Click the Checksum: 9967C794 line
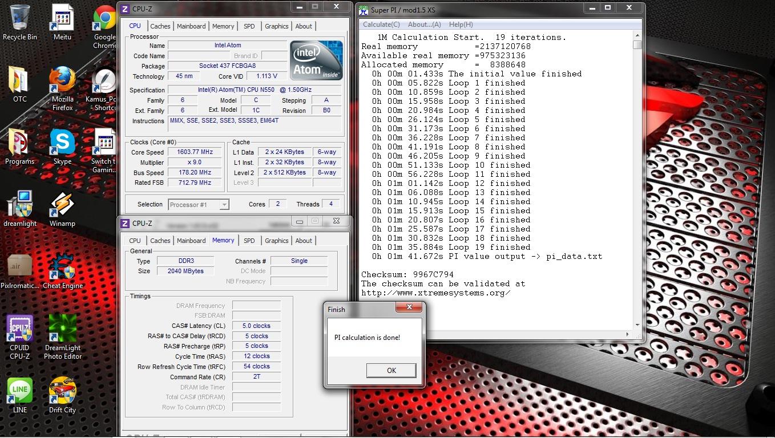 pos(407,274)
